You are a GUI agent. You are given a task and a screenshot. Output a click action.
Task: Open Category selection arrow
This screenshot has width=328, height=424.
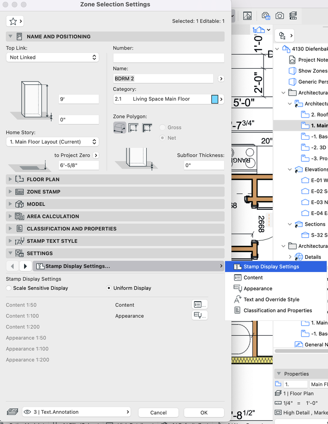tap(221, 99)
